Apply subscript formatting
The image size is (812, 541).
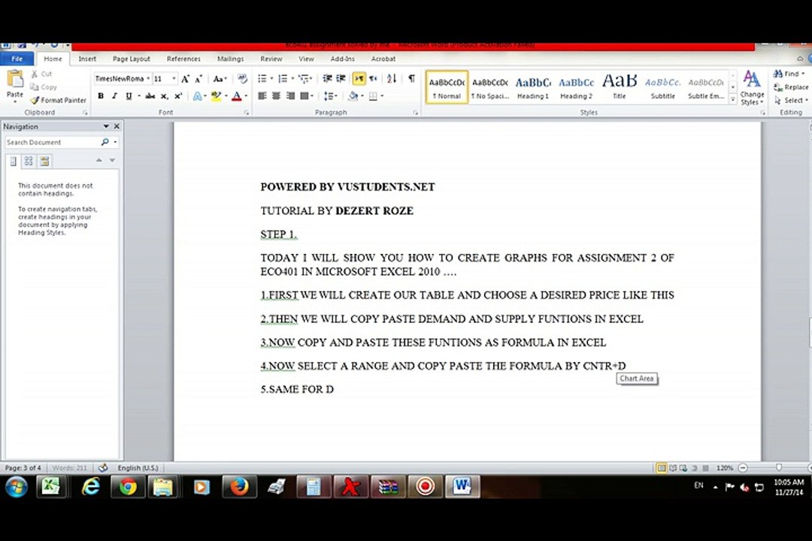tap(164, 95)
